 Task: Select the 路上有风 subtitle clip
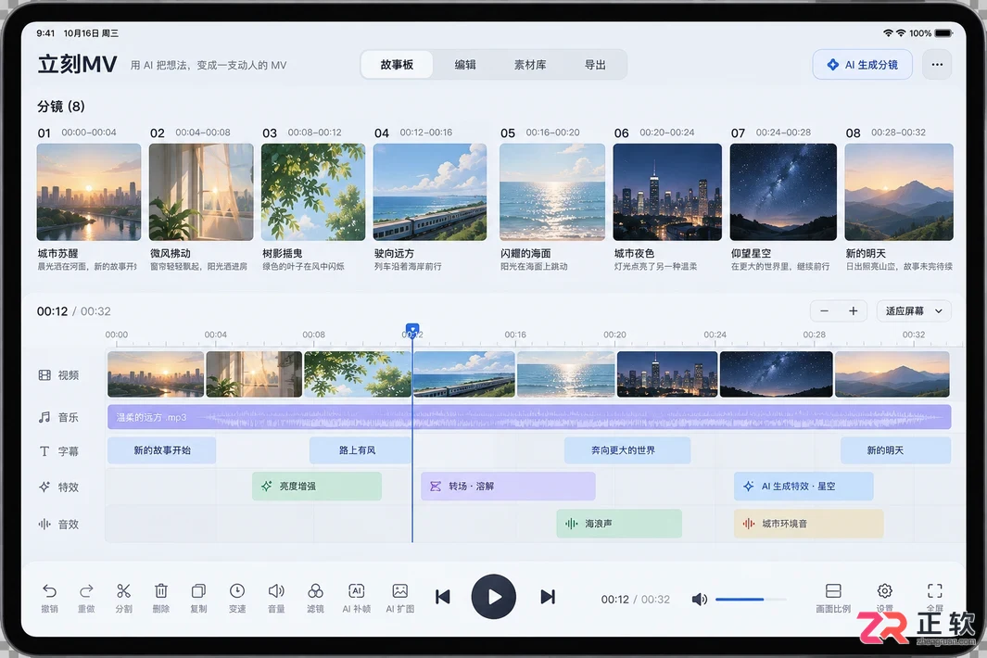[361, 450]
